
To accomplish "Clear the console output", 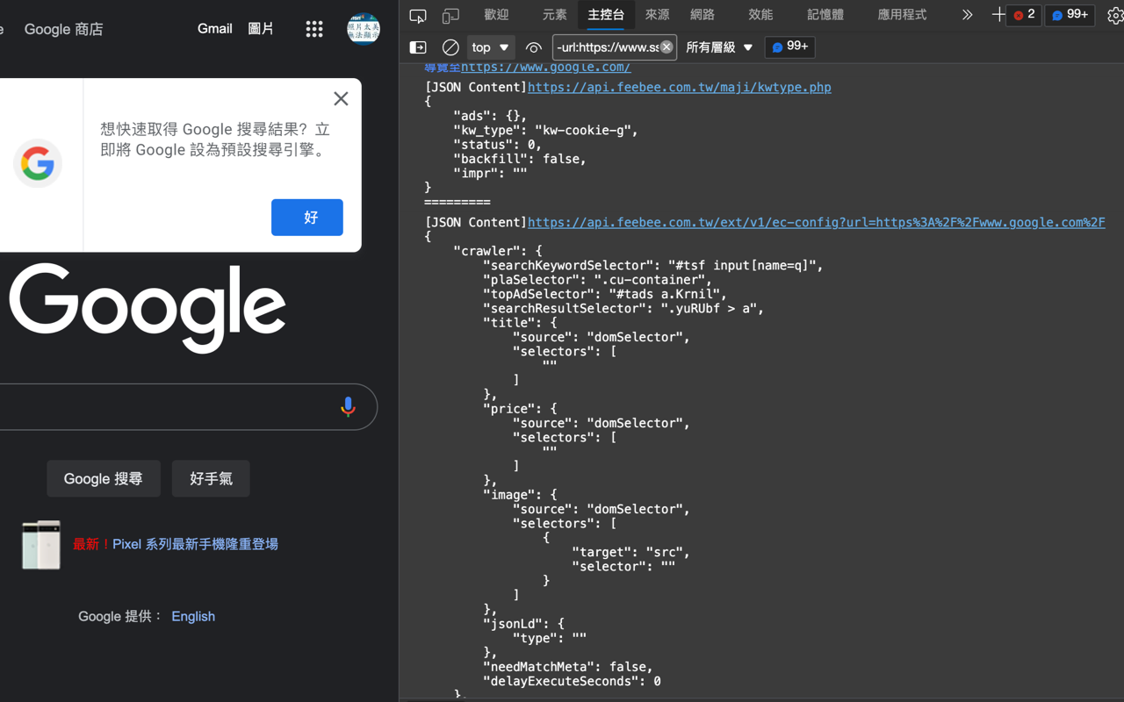I will pos(450,47).
